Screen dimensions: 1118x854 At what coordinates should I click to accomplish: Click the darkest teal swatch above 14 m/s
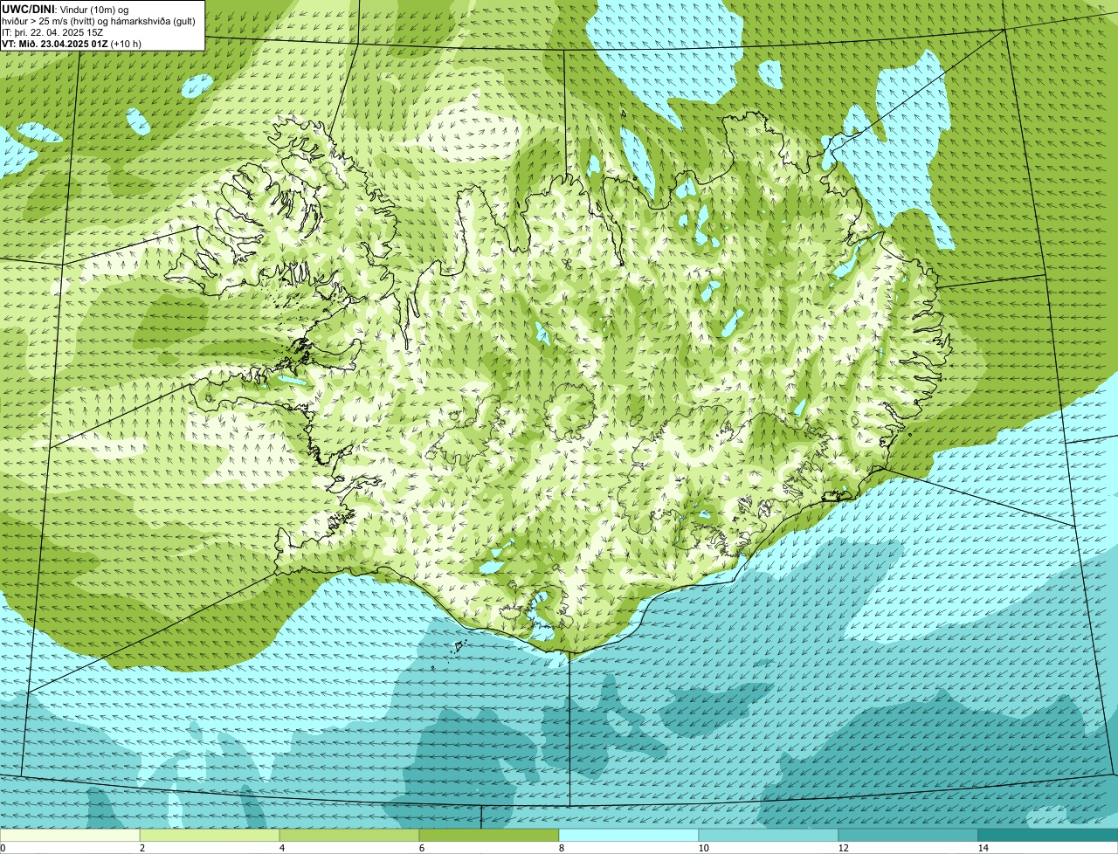(1048, 836)
